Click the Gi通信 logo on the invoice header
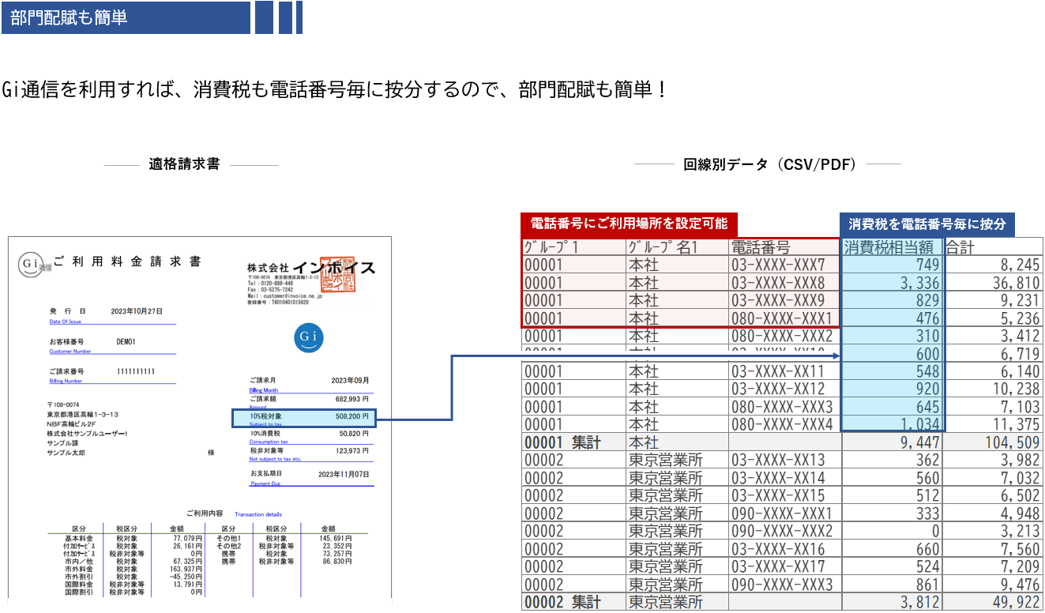The height and width of the screenshot is (613, 1045). coord(32,264)
